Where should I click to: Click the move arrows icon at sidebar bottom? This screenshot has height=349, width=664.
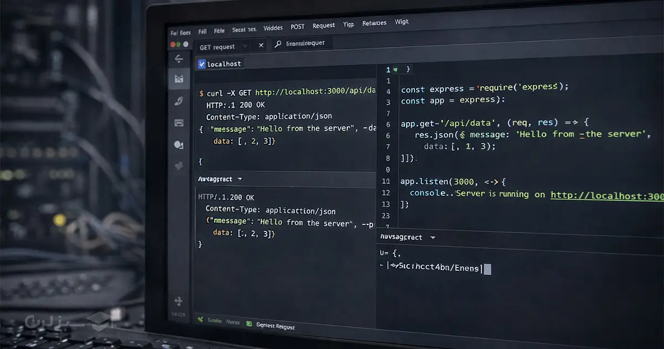click(x=178, y=301)
